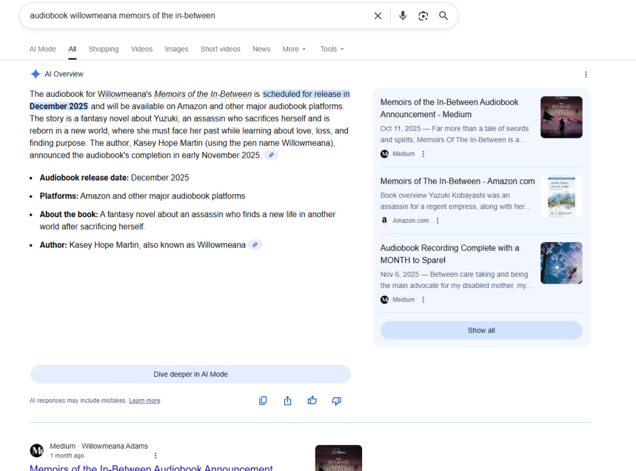Click the italic 'Memoirs of the In-Between' text

[x=203, y=94]
